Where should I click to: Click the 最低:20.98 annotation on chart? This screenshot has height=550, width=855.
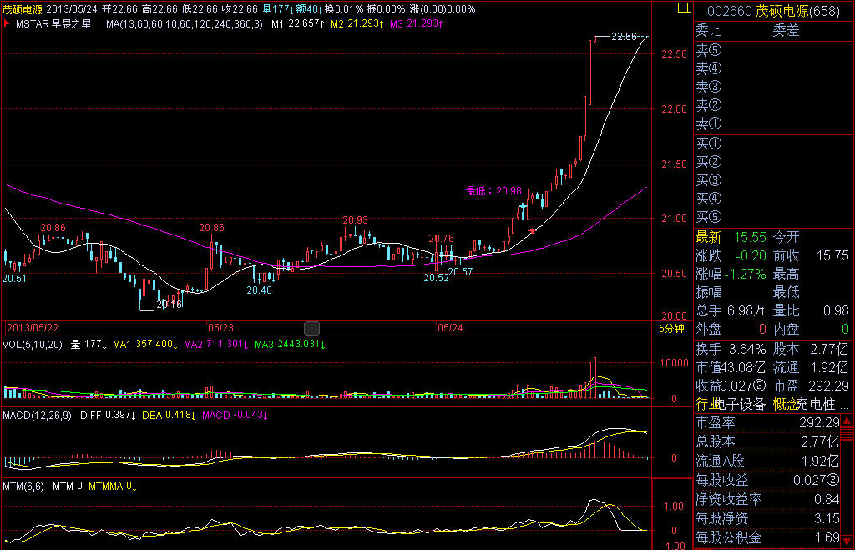coord(493,191)
